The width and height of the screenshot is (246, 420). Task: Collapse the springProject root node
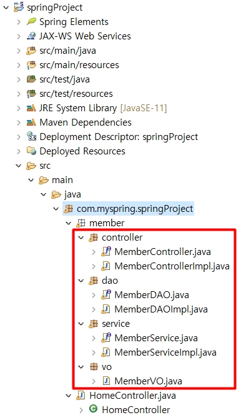coord(6,7)
